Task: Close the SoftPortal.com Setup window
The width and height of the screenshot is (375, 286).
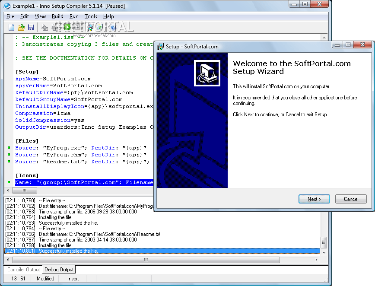Action: point(362,44)
